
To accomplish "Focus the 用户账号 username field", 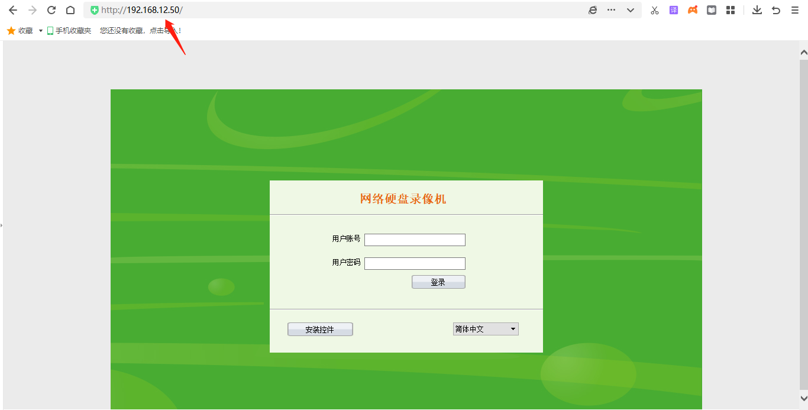I will pos(415,240).
